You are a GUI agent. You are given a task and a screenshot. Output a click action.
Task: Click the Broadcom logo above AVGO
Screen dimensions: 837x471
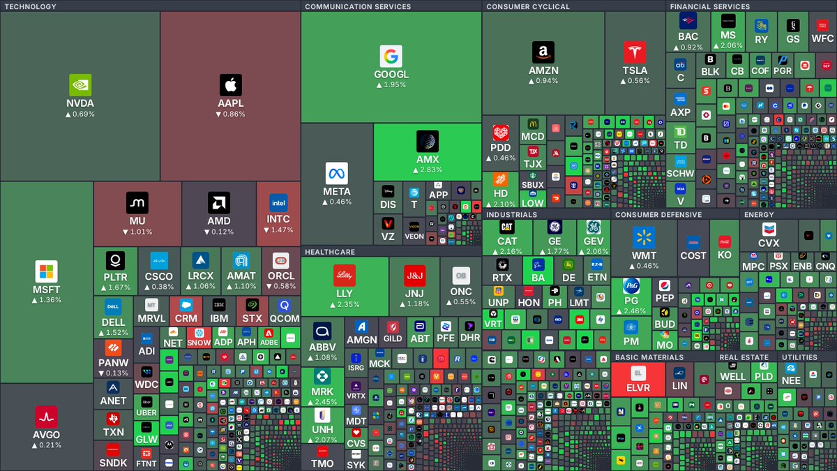tap(47, 417)
